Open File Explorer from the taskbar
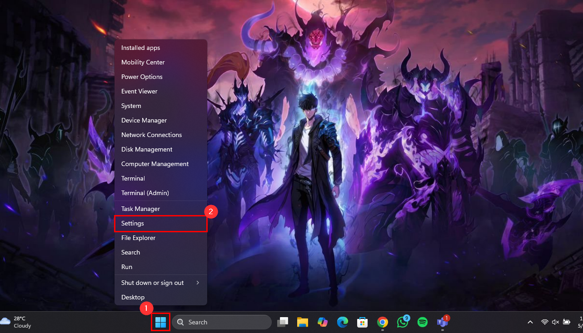This screenshot has width=583, height=333. [x=303, y=322]
